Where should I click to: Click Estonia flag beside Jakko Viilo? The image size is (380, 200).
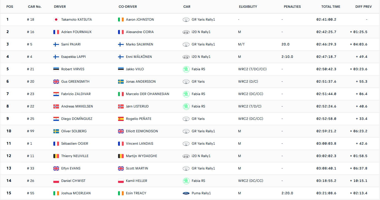121,69
